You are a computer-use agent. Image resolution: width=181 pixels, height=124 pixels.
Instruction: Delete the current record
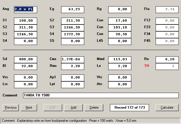[x=94, y=108]
